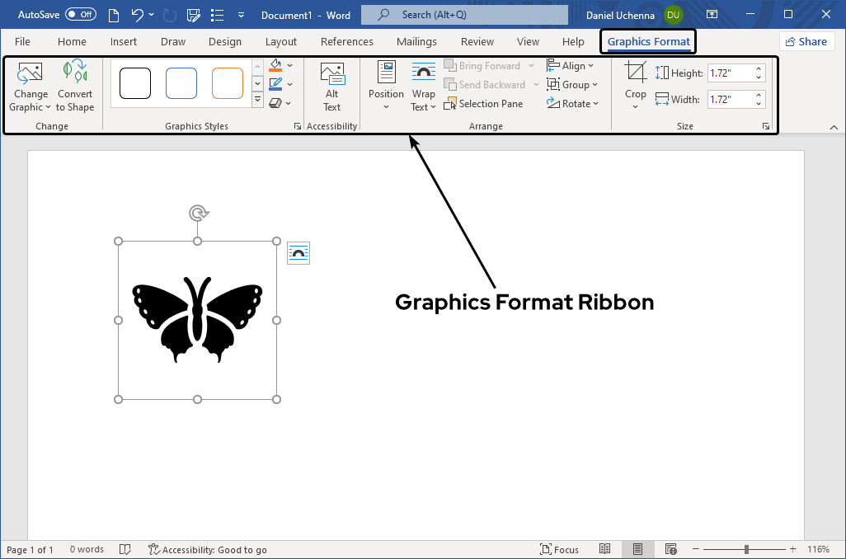Switch to the Draw ribbon tab
This screenshot has width=846, height=559.
click(x=173, y=41)
